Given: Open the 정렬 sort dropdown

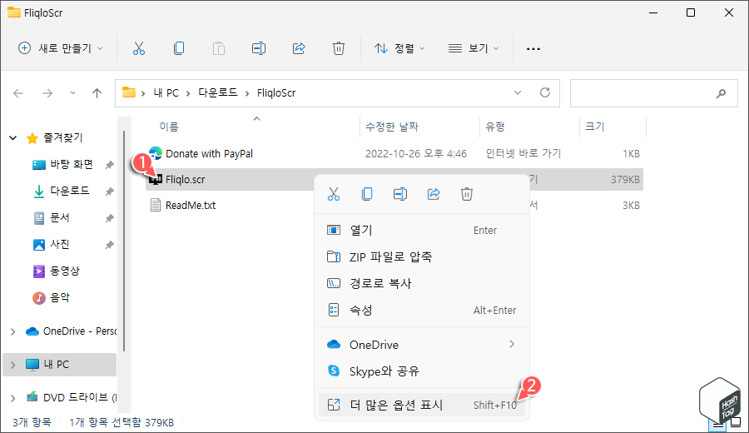Looking at the screenshot, I should pyautogui.click(x=399, y=48).
